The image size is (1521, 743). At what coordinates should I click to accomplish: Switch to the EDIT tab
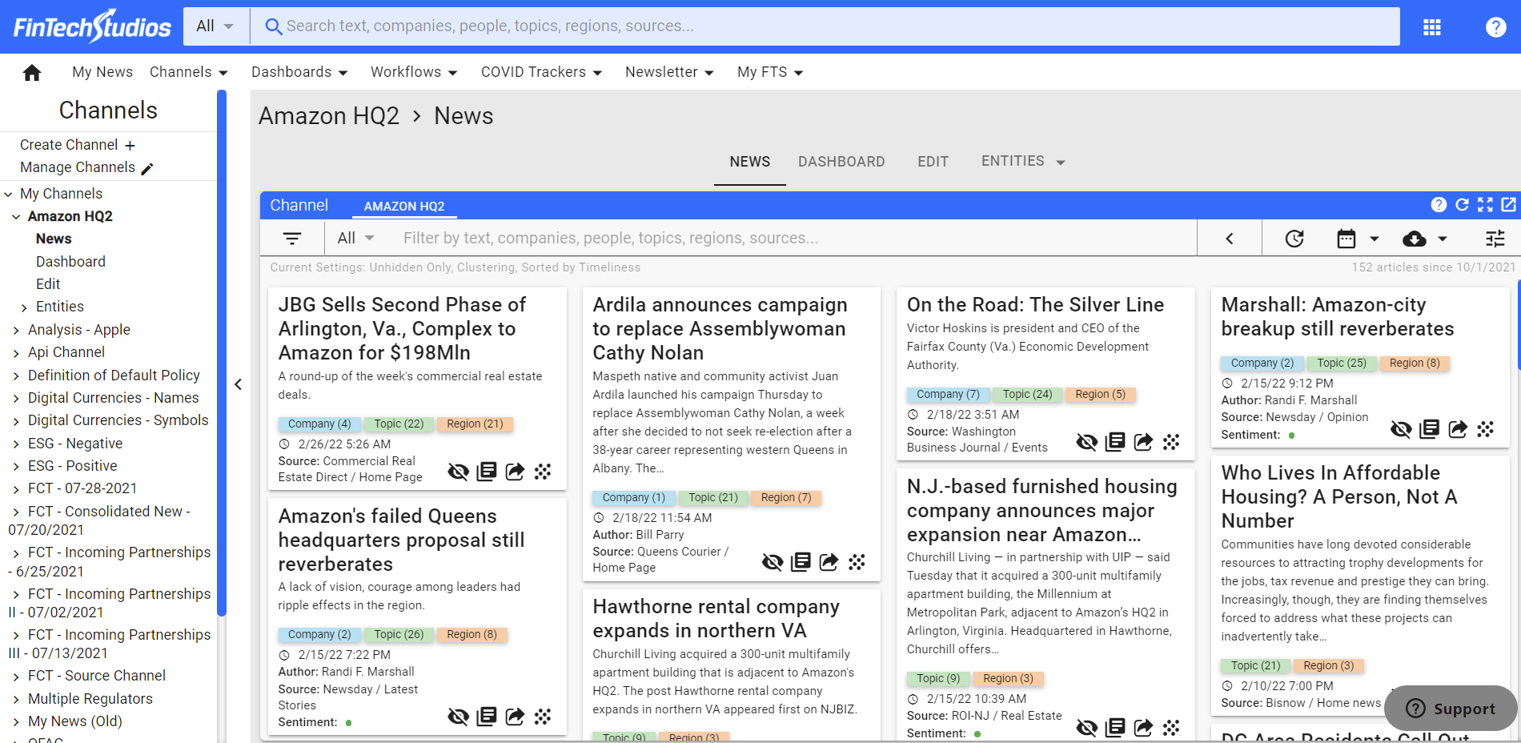coord(933,162)
